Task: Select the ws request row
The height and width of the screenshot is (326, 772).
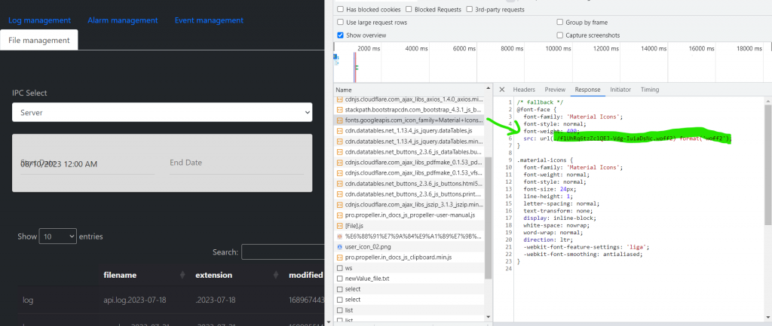Action: [409, 268]
